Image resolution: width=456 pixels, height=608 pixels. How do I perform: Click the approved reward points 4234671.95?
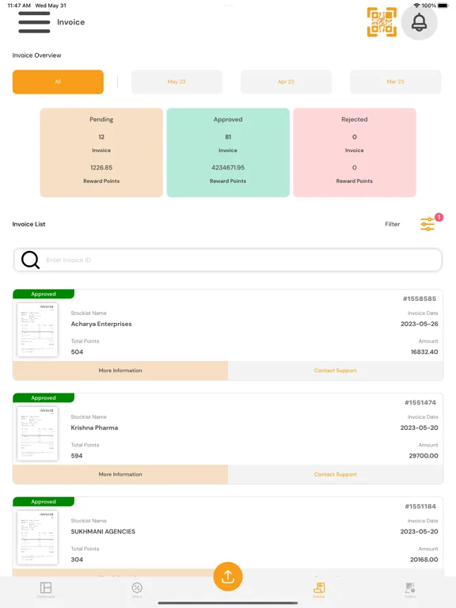pos(228,168)
